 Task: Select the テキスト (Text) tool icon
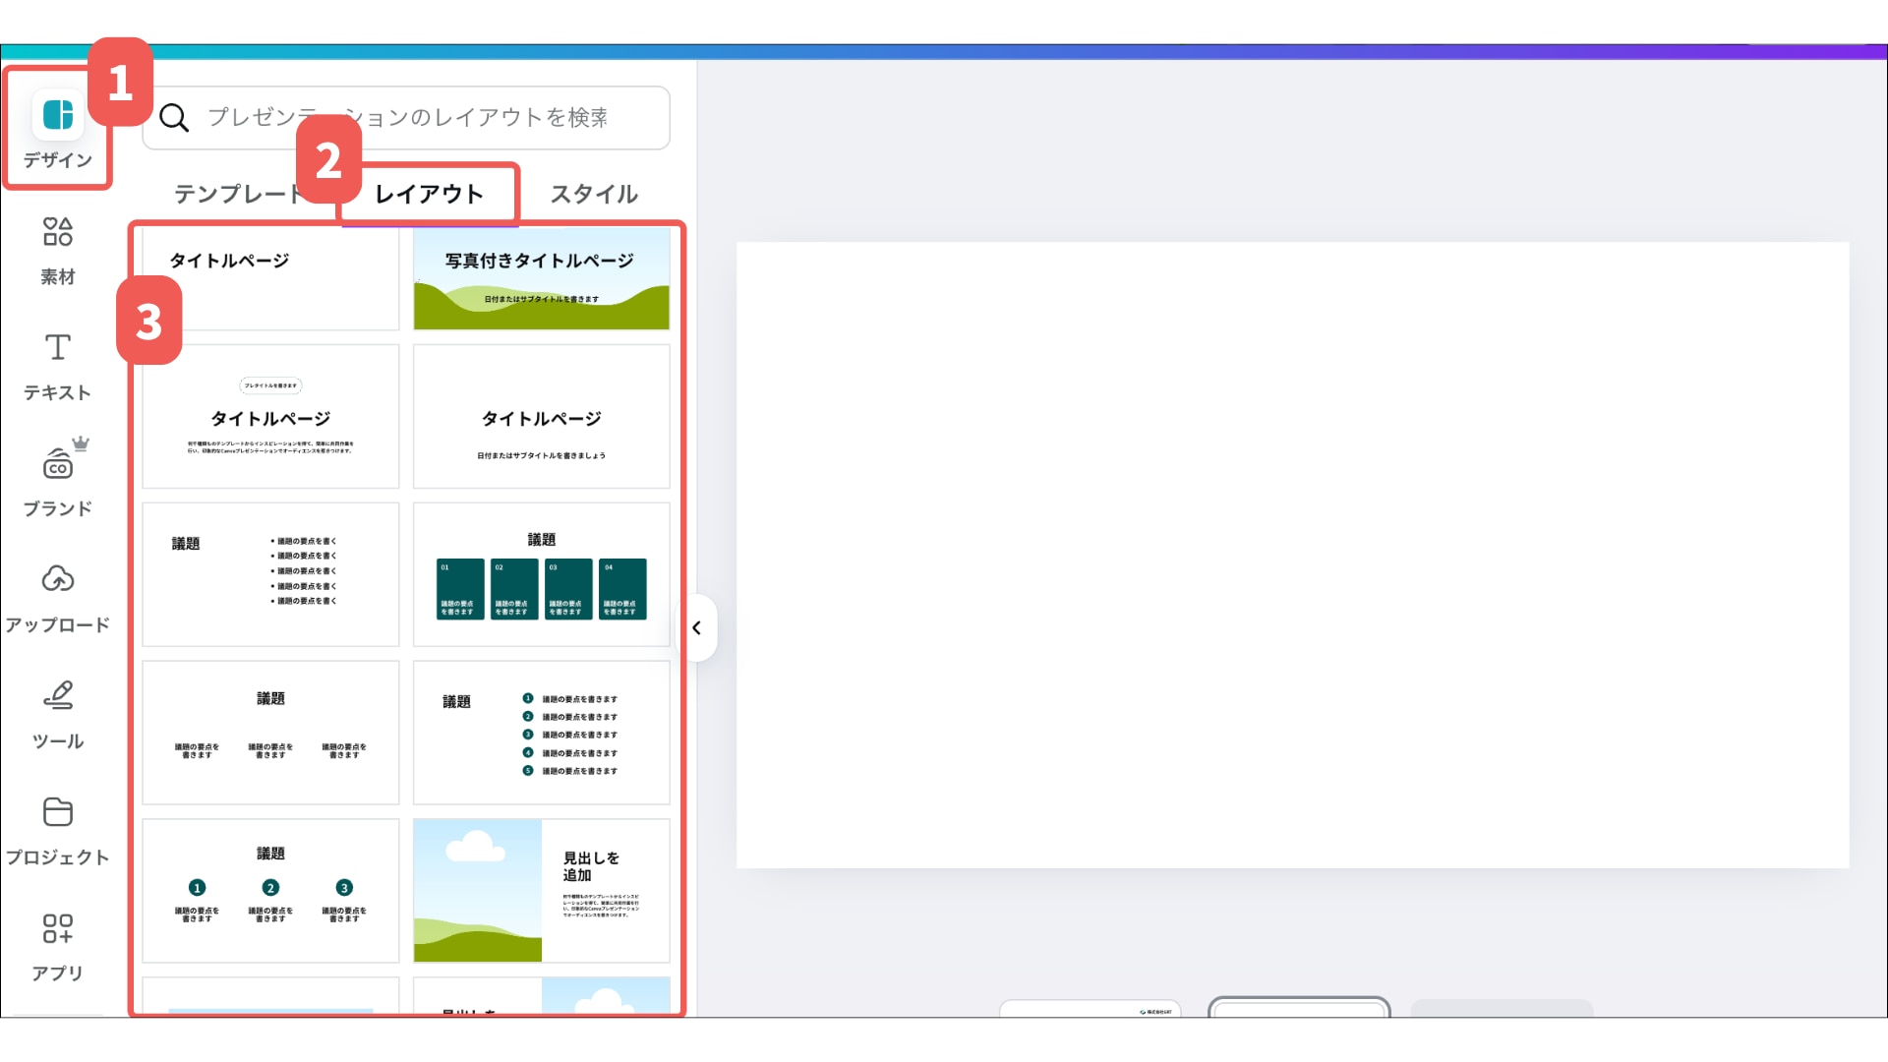click(x=58, y=348)
